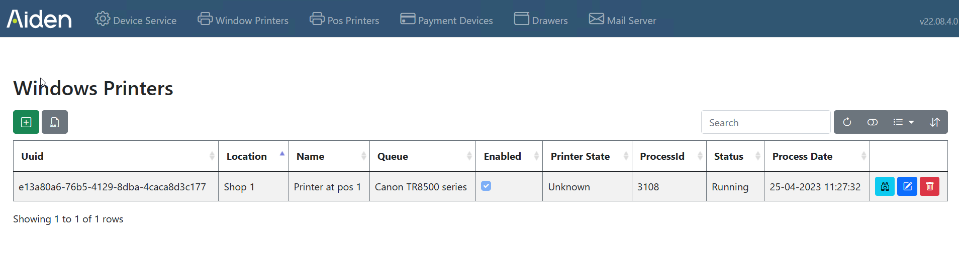Open the Drawers page

[541, 20]
